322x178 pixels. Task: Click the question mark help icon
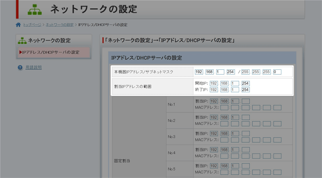pyautogui.click(x=20, y=68)
